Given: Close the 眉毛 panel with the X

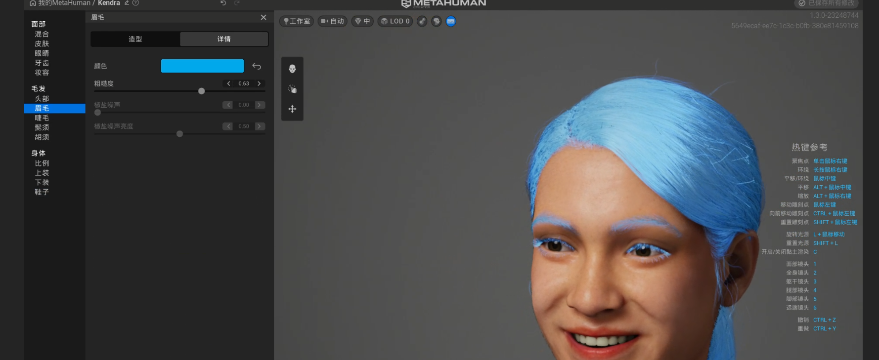Looking at the screenshot, I should [264, 17].
